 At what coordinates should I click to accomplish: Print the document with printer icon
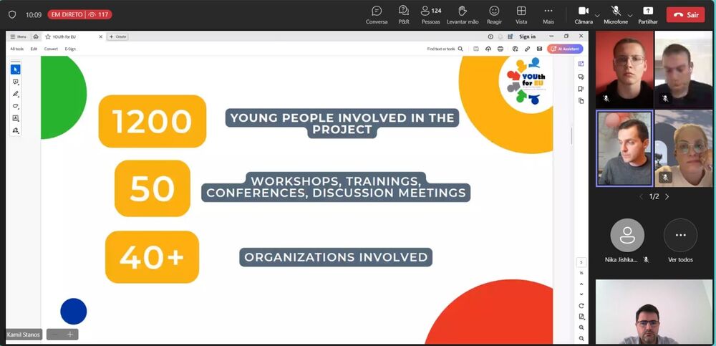coord(500,49)
